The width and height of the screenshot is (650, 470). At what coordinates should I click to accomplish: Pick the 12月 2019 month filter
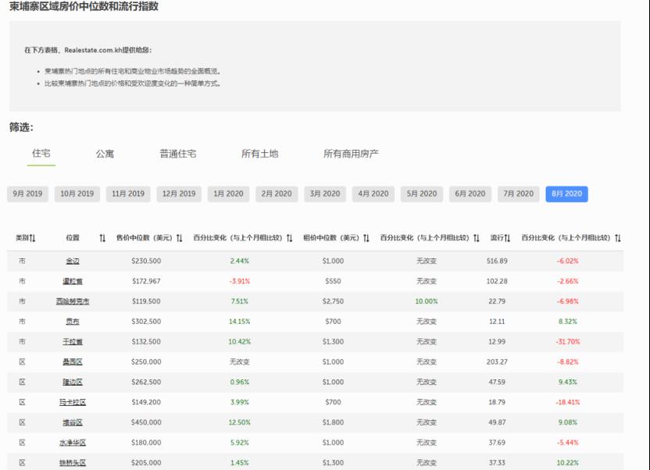[x=178, y=194]
